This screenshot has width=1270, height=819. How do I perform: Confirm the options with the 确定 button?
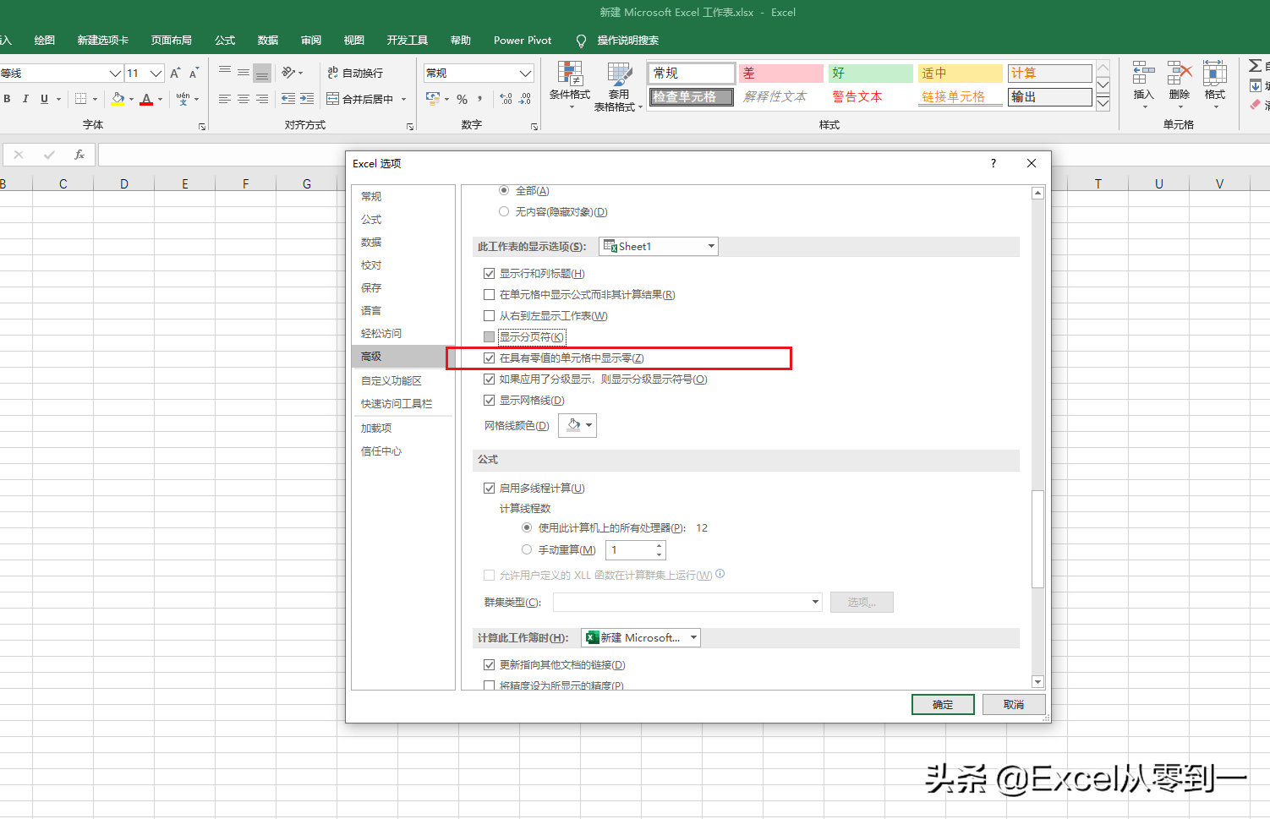point(943,705)
